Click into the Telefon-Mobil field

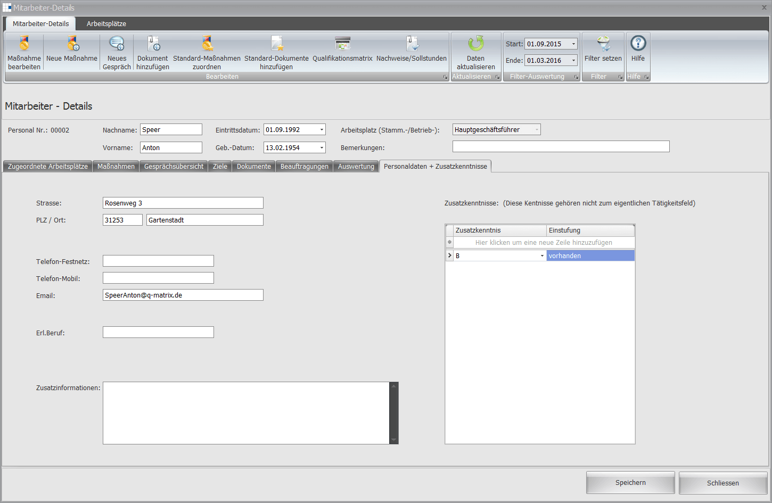158,278
